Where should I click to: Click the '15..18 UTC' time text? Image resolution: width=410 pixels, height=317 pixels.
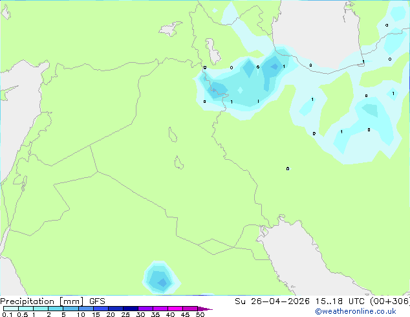pyautogui.click(x=340, y=301)
